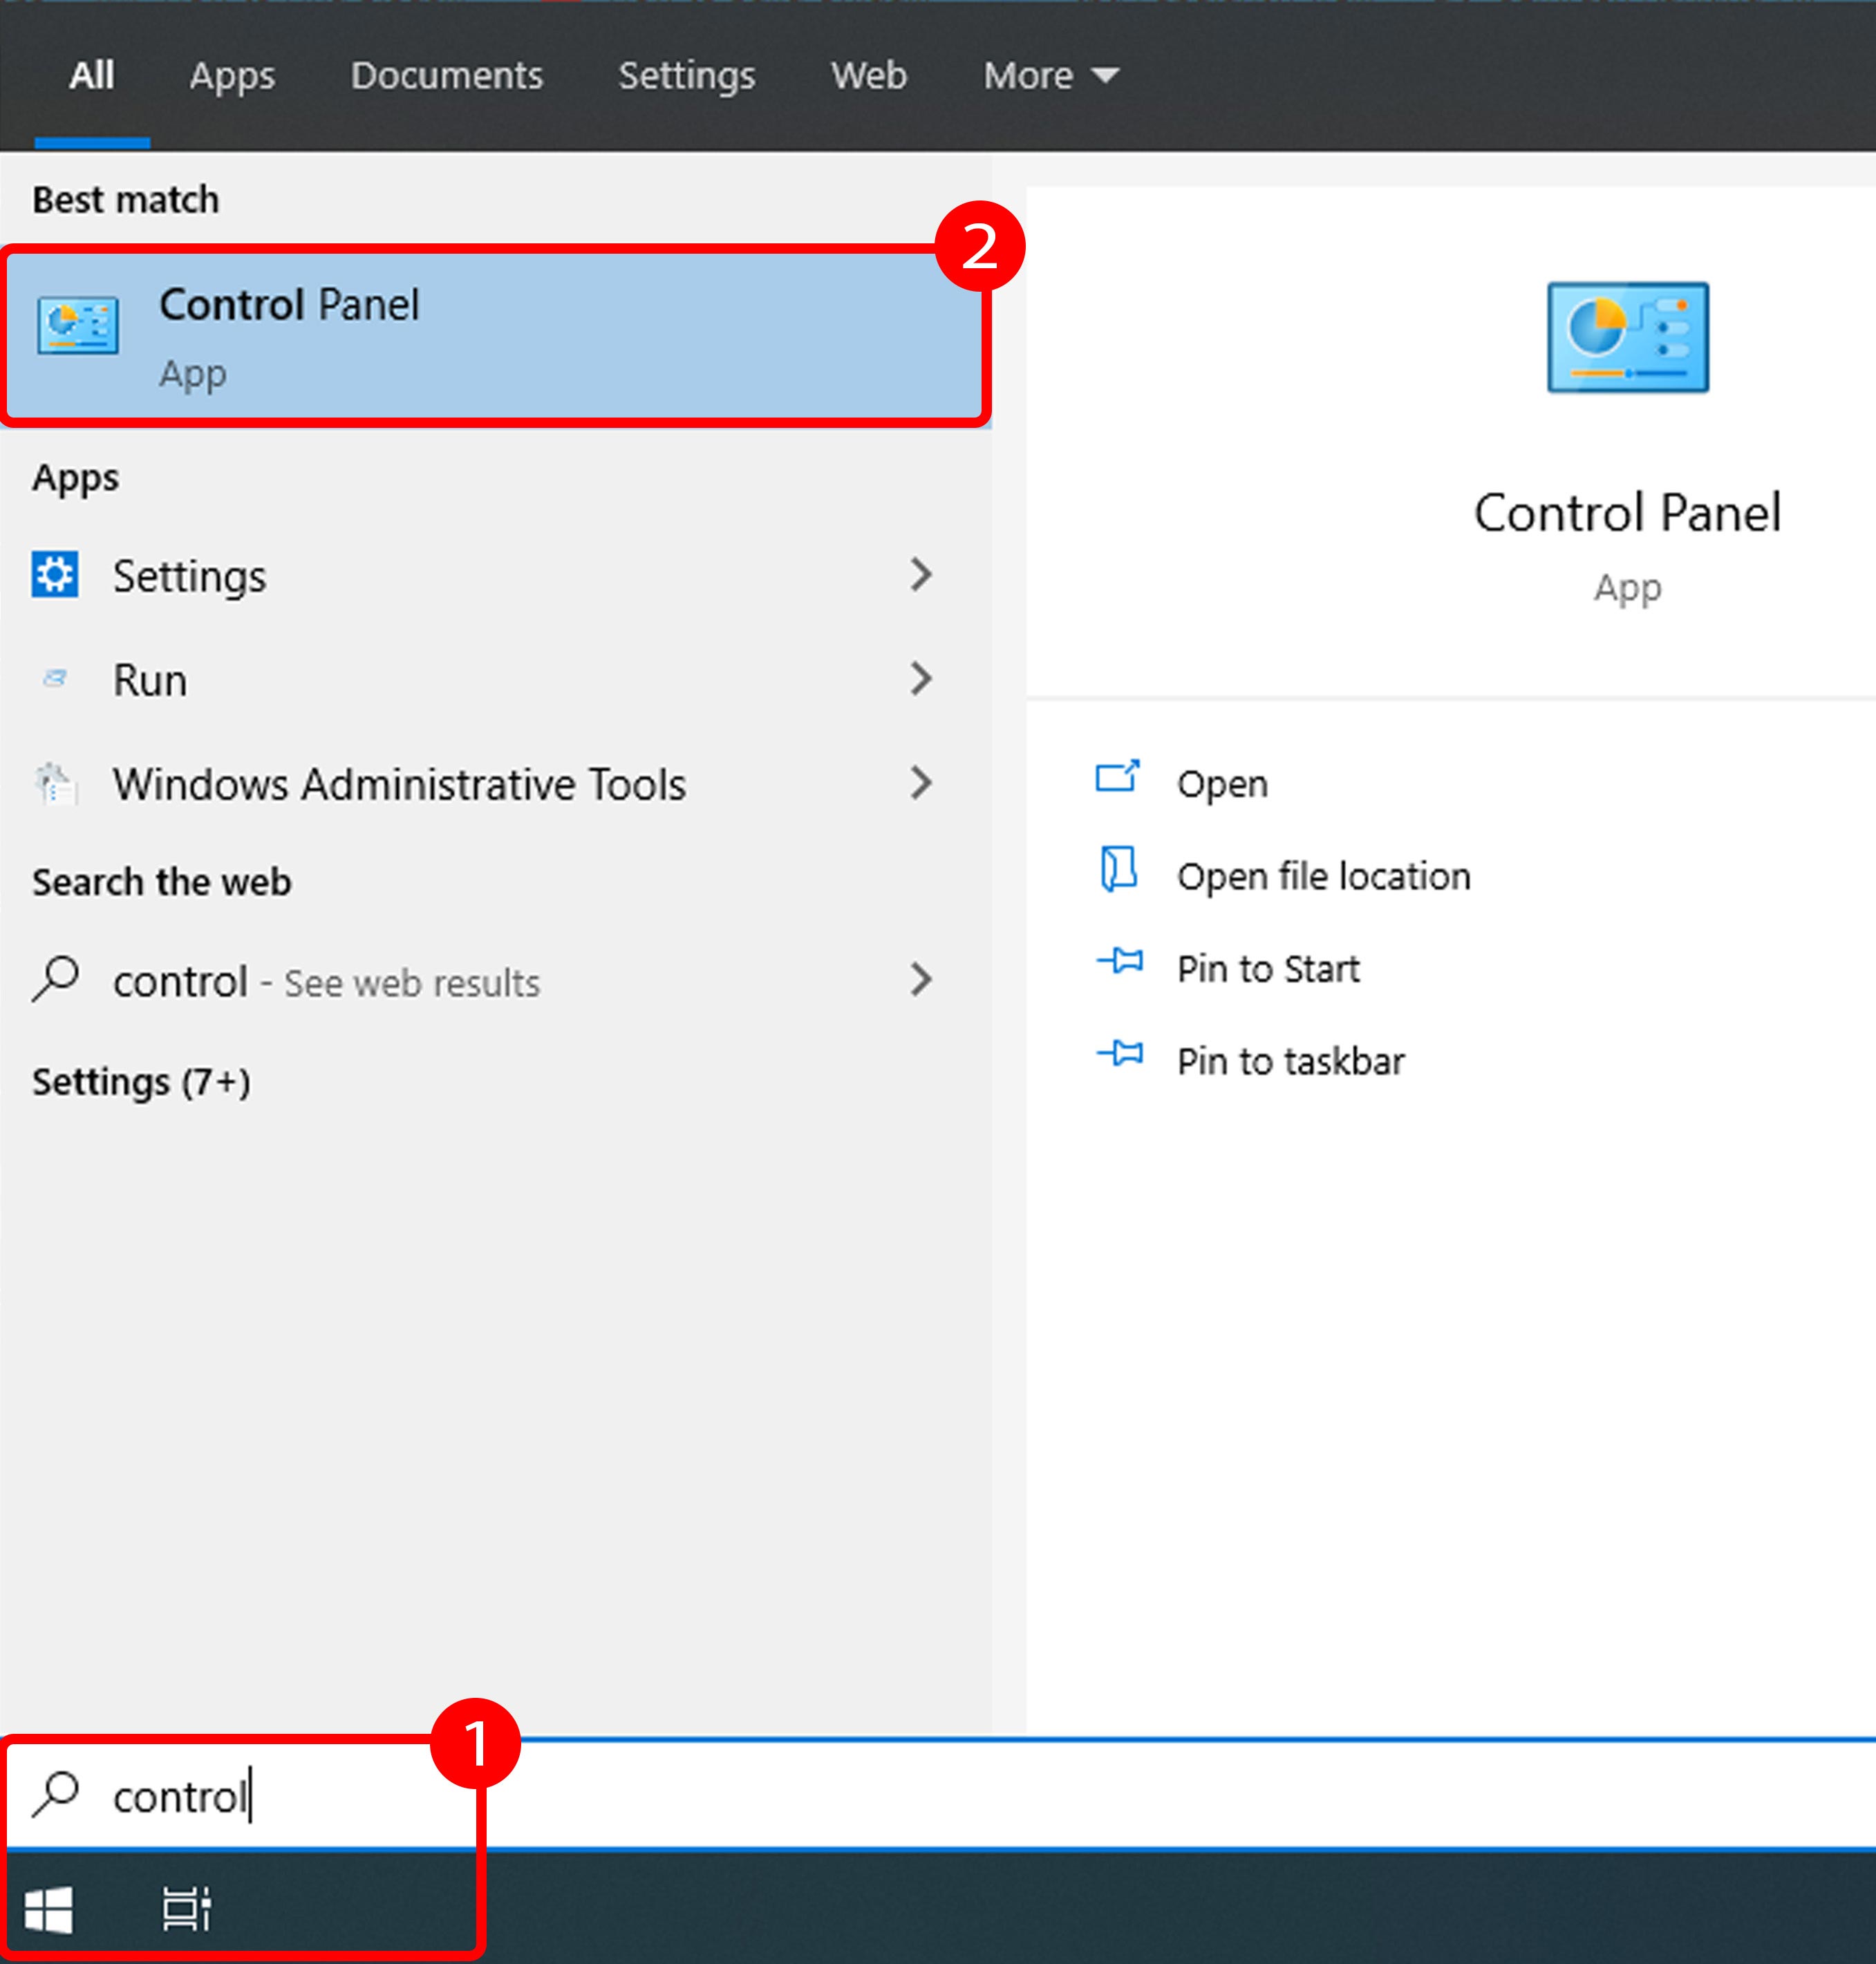Screen dimensions: 1876x1964
Task: Click the Search the web heading
Action: (x=161, y=882)
